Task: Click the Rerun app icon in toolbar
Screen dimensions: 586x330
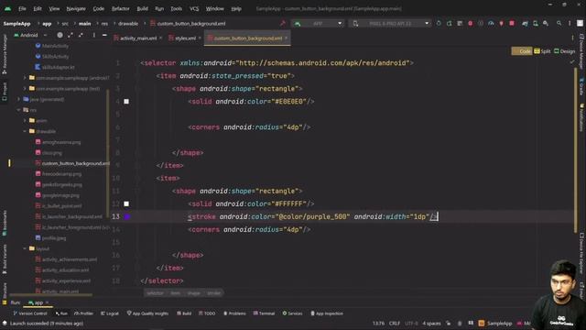Action: [439, 23]
